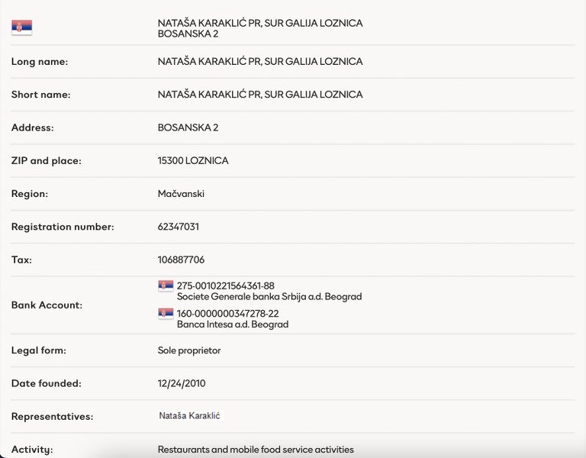Click the Sole proprietor legal form value
The height and width of the screenshot is (458, 586).
coord(188,350)
